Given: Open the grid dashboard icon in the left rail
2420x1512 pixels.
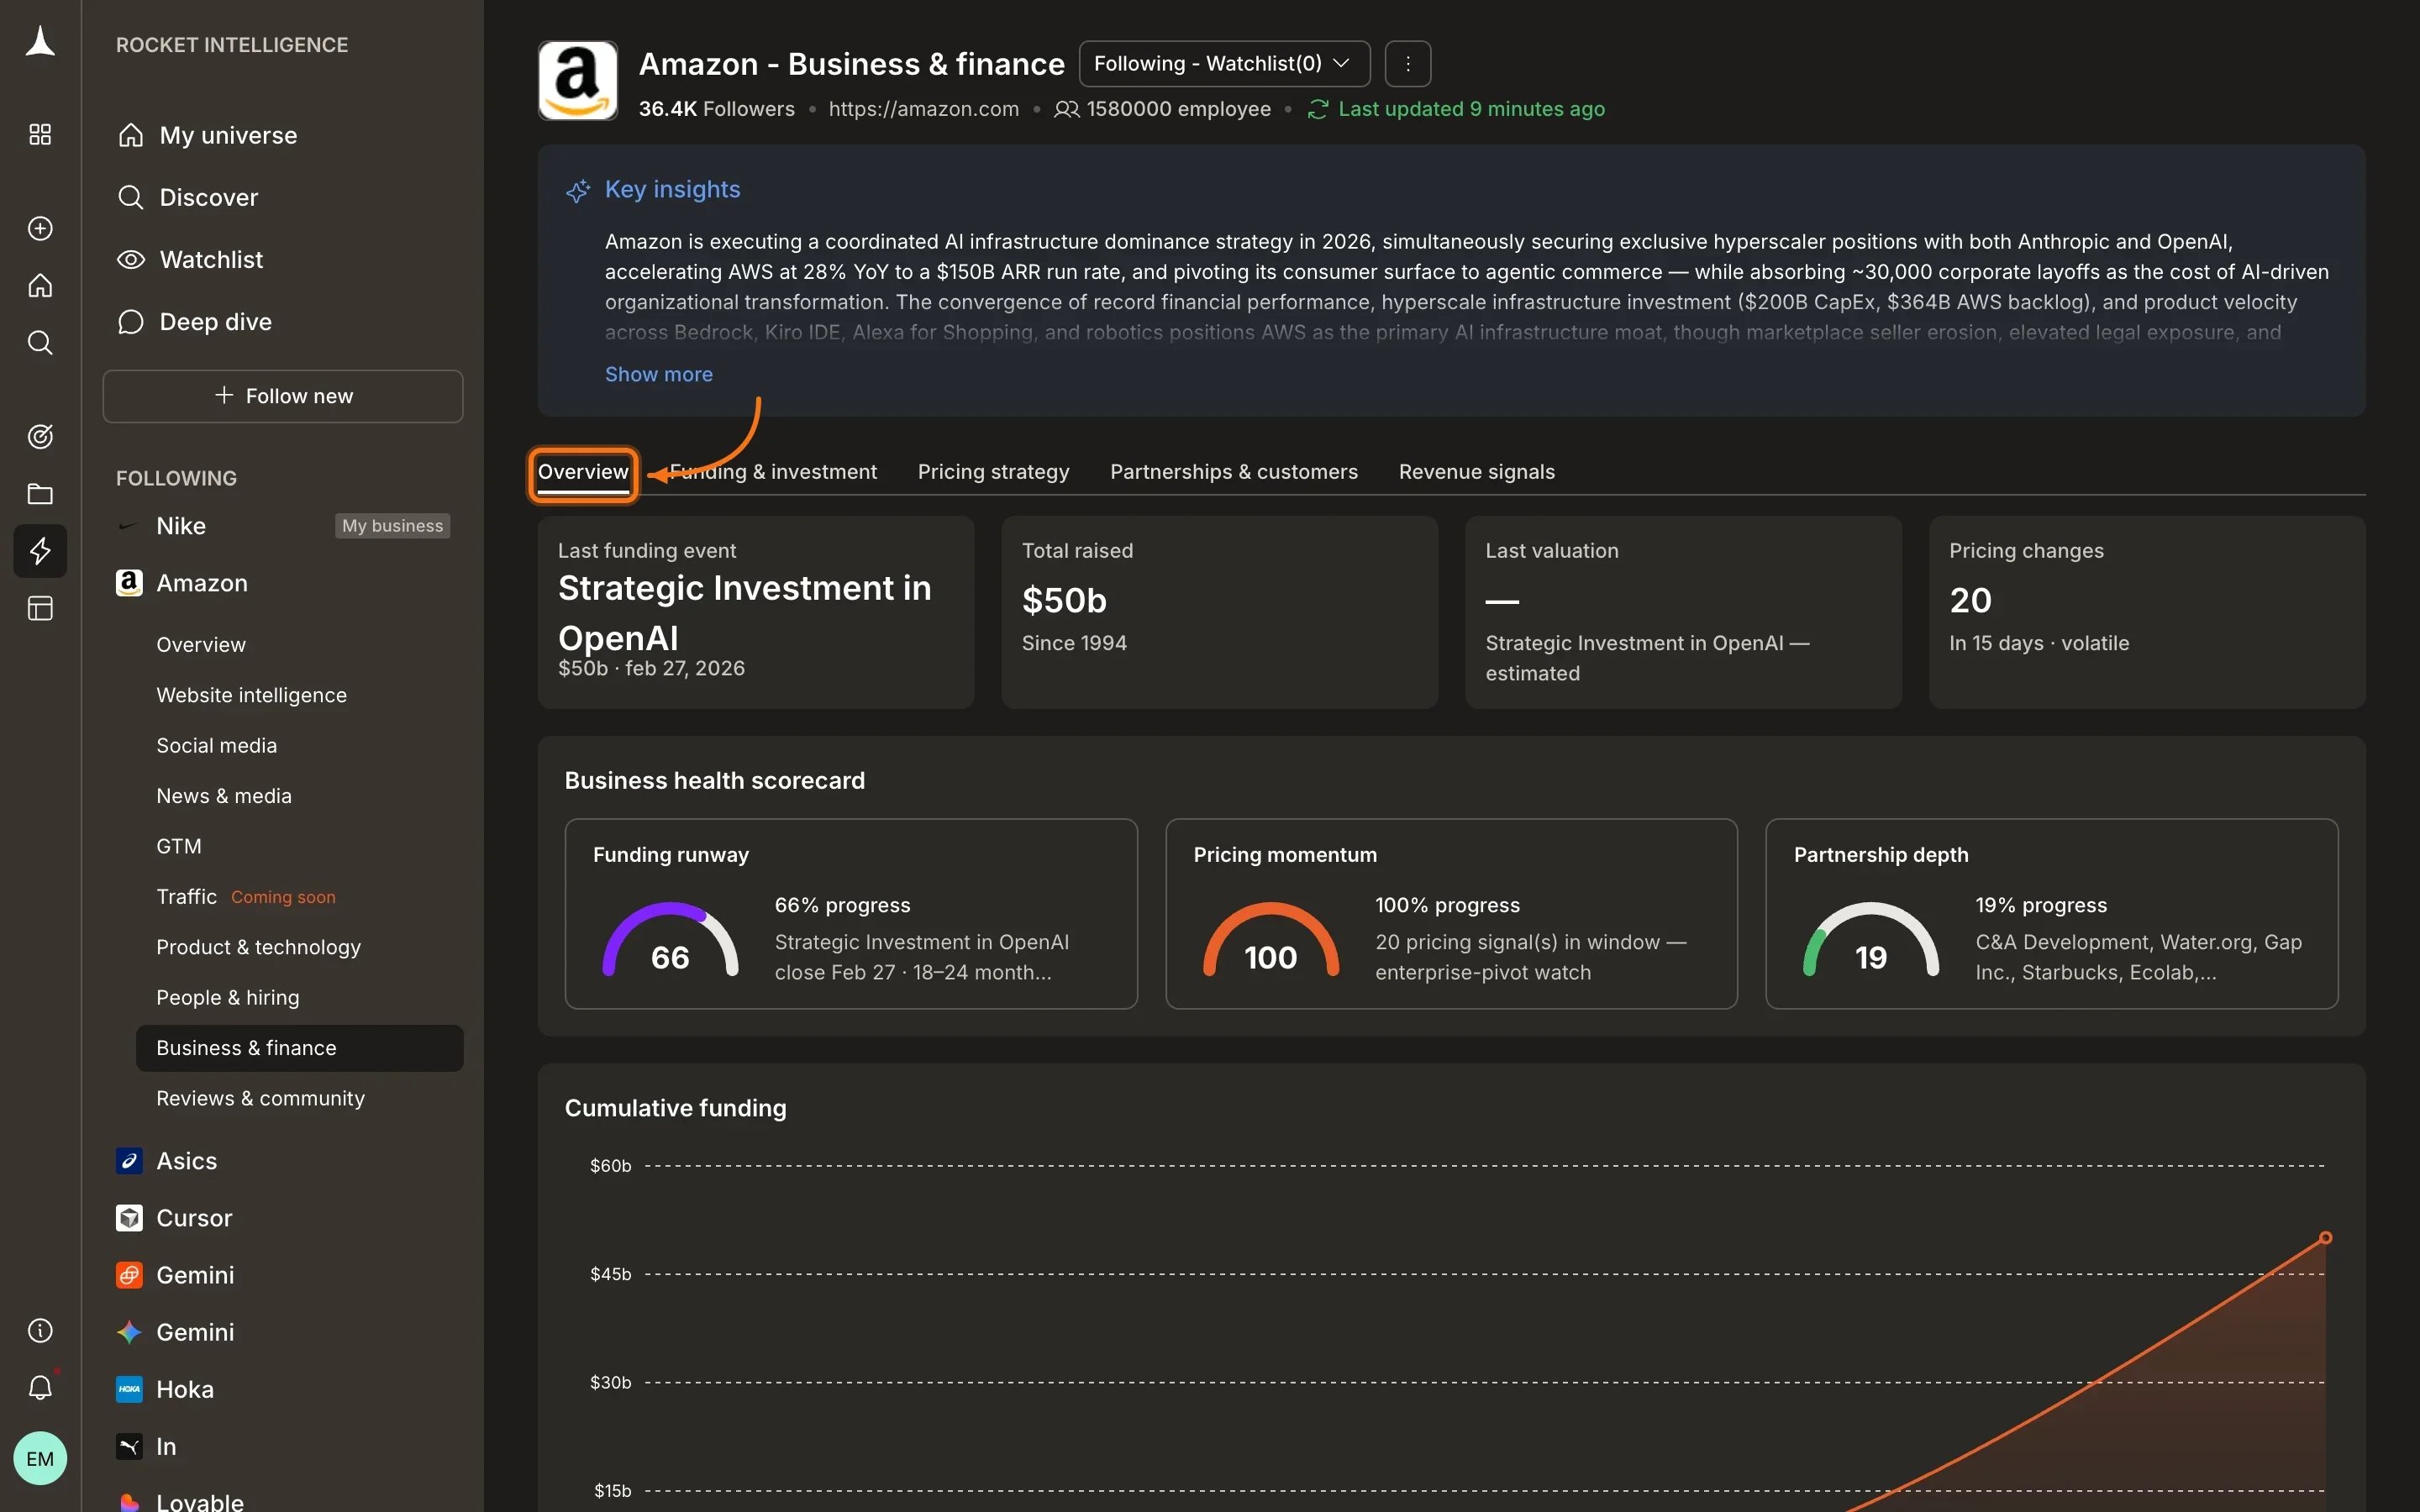Looking at the screenshot, I should point(40,134).
